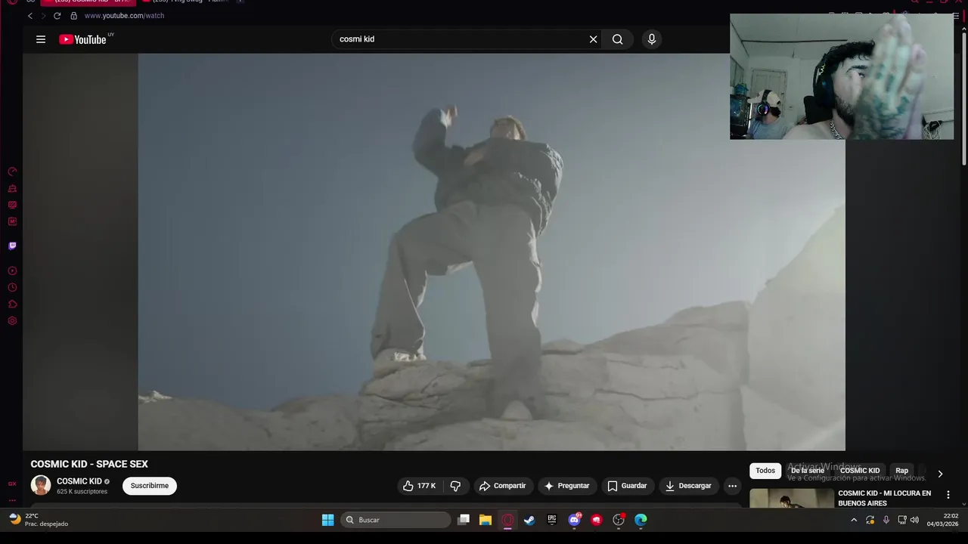968x544 pixels.
Task: Click the video title COSMIC KID - SPACE SEX
Action: [89, 464]
